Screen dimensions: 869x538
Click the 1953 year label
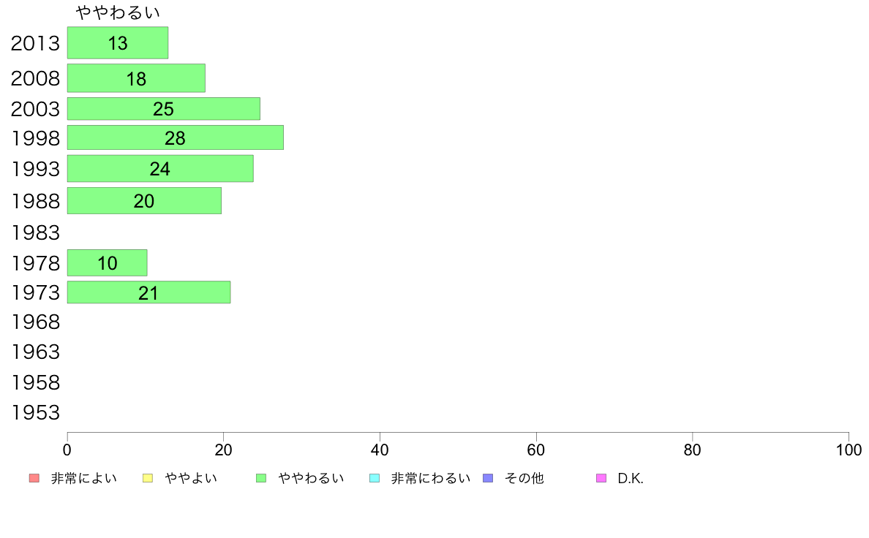point(35,413)
